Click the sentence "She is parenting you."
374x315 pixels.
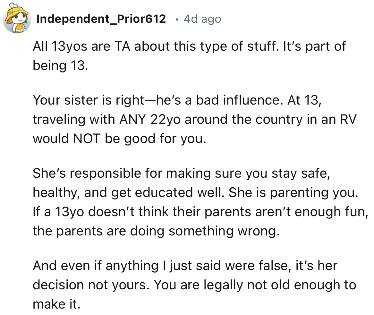[298, 193]
